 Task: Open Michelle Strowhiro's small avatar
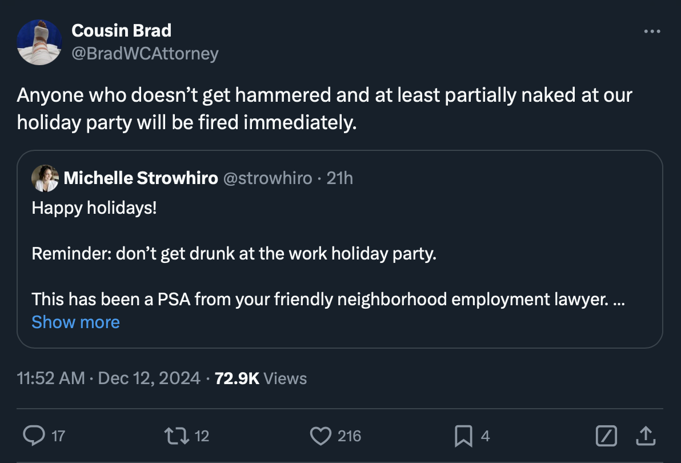45,178
